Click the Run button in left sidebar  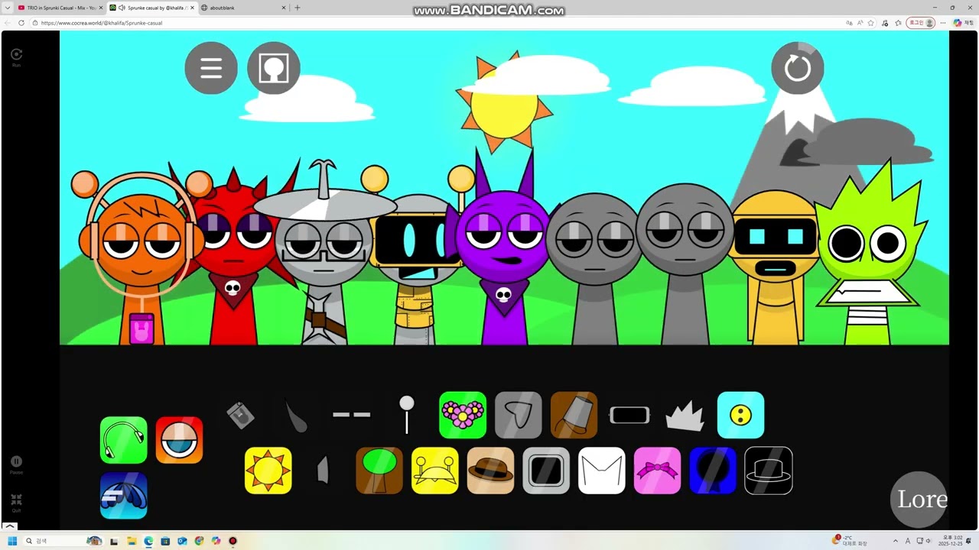16,57
